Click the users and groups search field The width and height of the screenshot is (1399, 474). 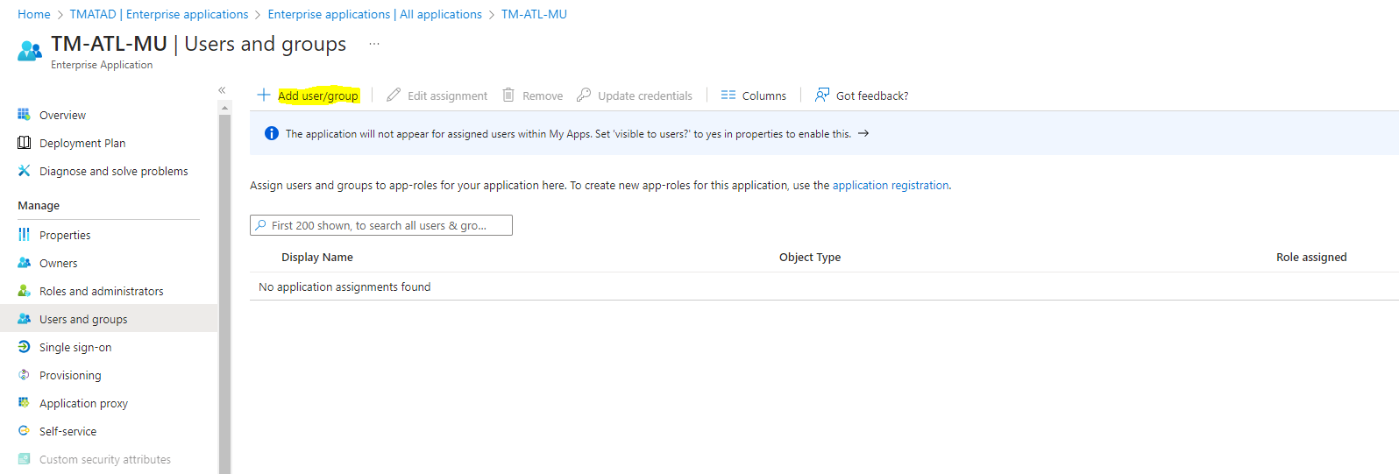coord(381,225)
